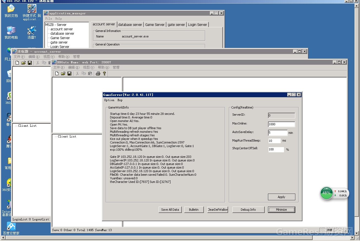The image size is (360, 241).
Task: Click 'Startup time' line in GameWorldInfo
Action: [x=142, y=114]
